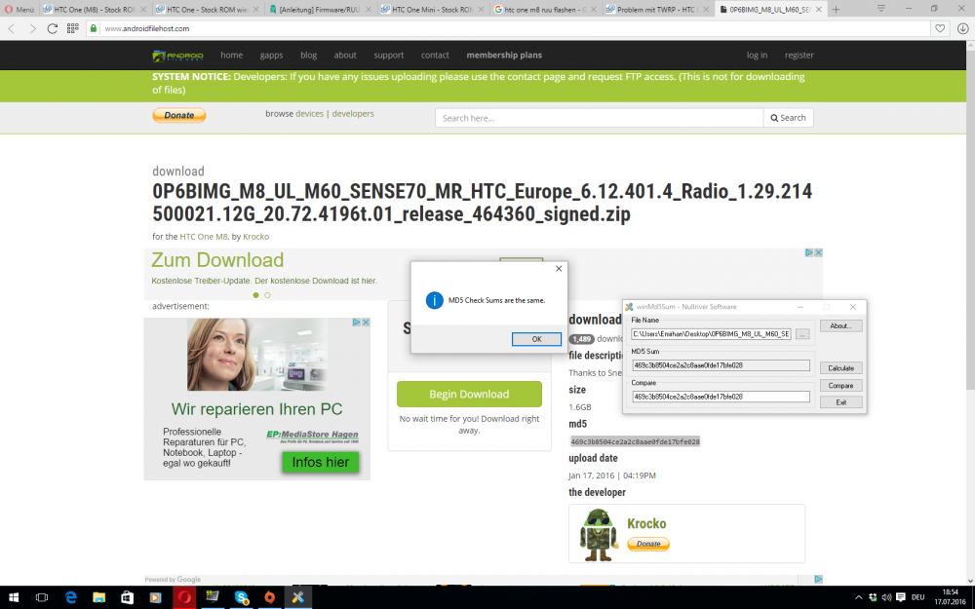The width and height of the screenshot is (975, 609).
Task: Click the Begin Download button
Action: coord(469,394)
